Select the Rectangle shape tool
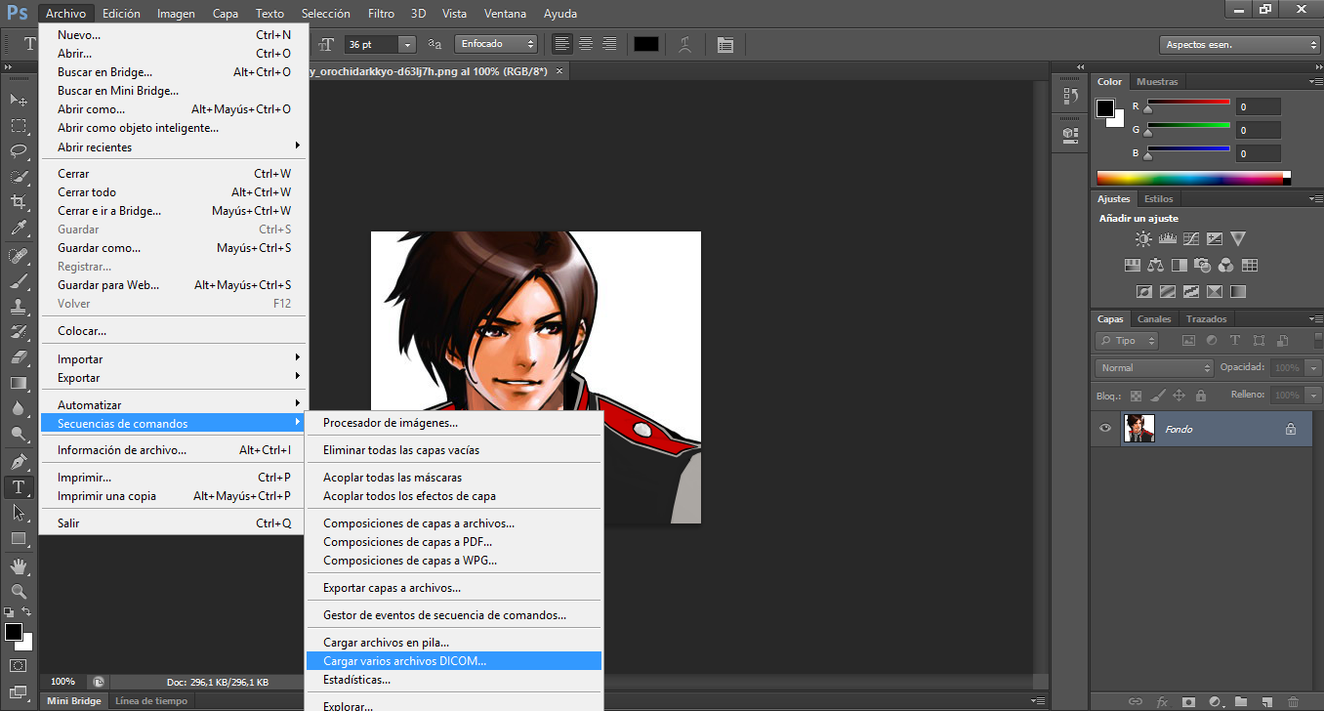The width and height of the screenshot is (1324, 711). 19,538
